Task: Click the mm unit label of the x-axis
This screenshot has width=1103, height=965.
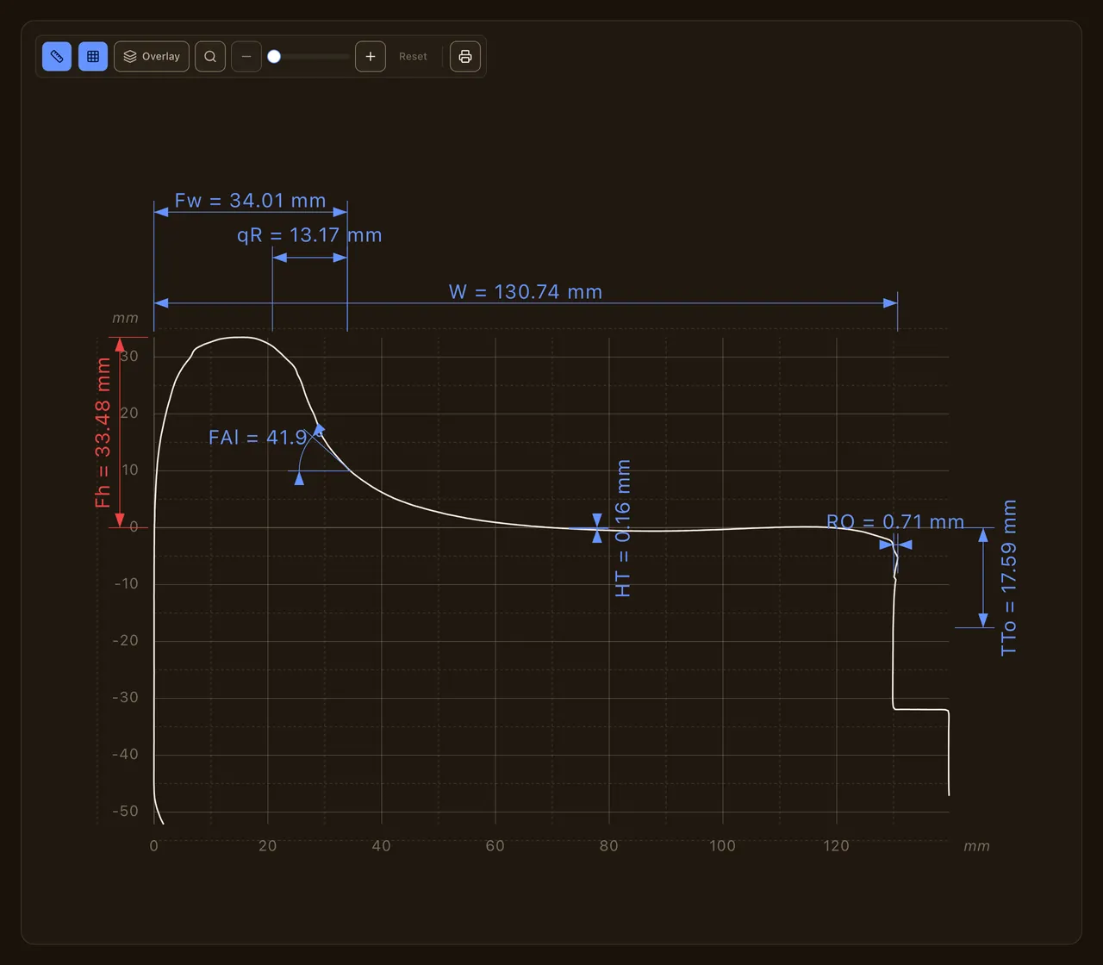Action: [x=976, y=846]
